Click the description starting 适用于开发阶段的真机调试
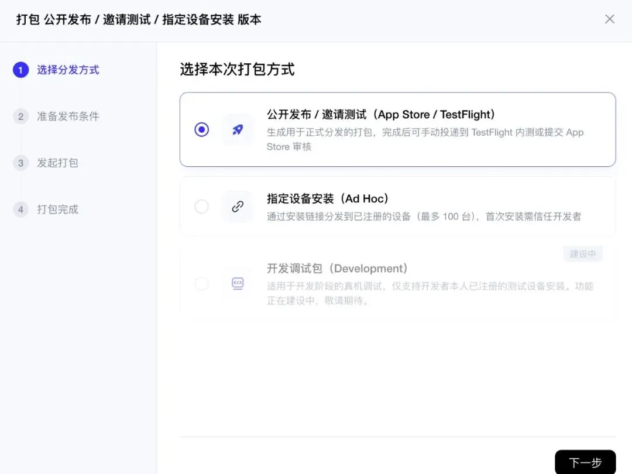The height and width of the screenshot is (474, 632). [x=430, y=293]
